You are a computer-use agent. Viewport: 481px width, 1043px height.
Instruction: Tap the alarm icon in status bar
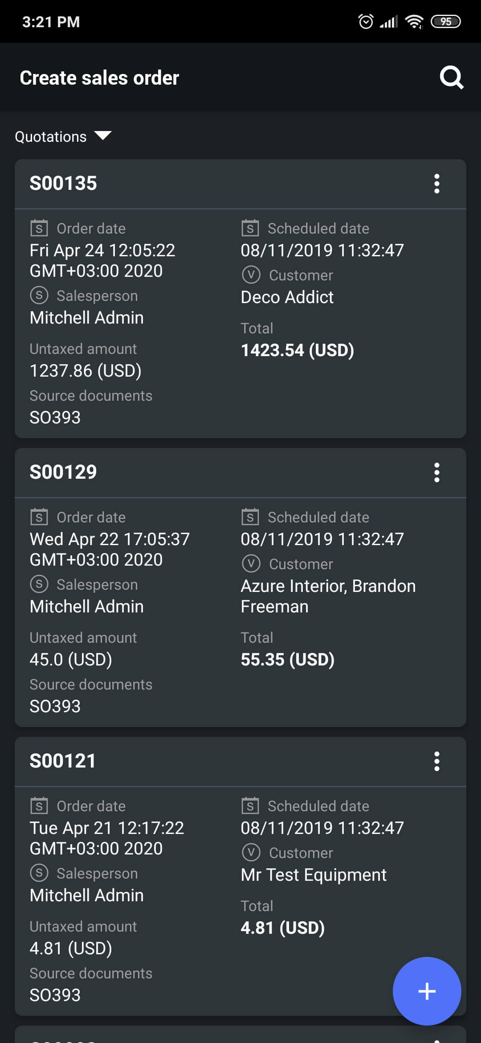coord(366,21)
